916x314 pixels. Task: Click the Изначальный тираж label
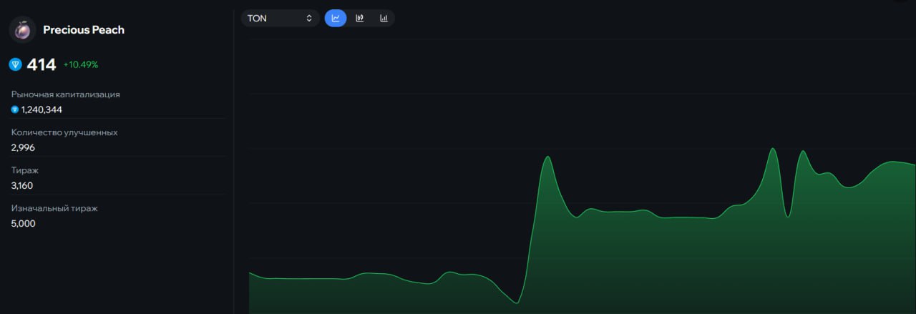point(54,208)
